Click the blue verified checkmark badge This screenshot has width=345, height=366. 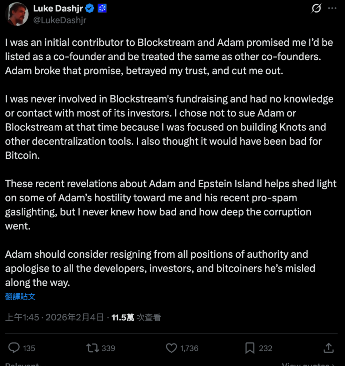[90, 9]
